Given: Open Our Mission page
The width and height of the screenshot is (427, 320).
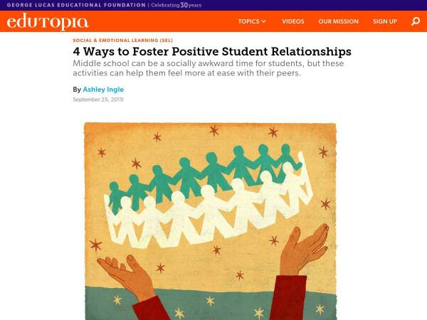Looking at the screenshot, I should [339, 21].
